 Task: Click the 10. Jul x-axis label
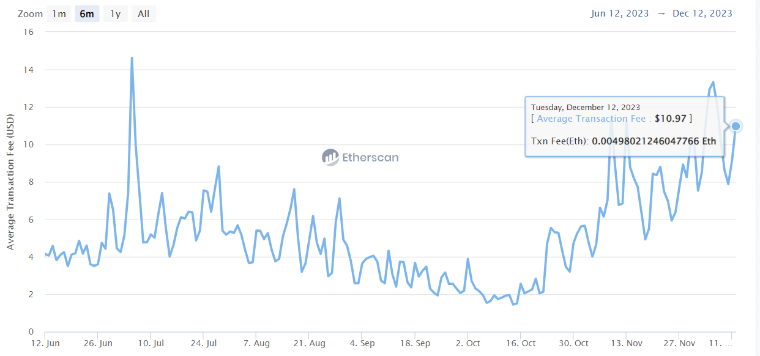151,343
